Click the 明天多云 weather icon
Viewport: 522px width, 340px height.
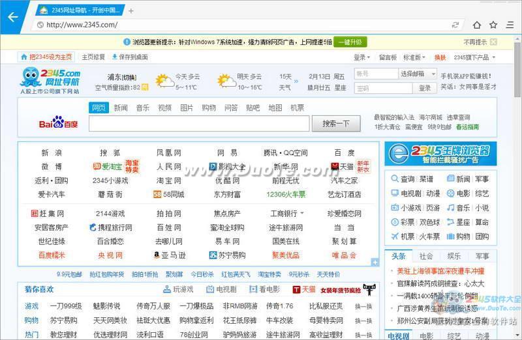tap(226, 81)
